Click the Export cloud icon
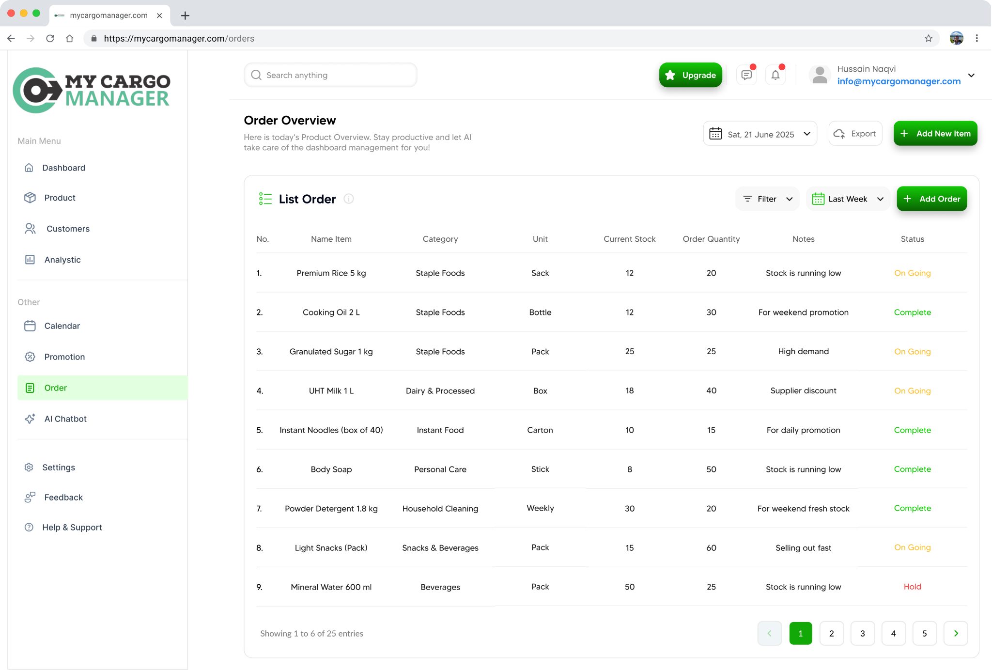This screenshot has height=670, width=992. (x=839, y=134)
